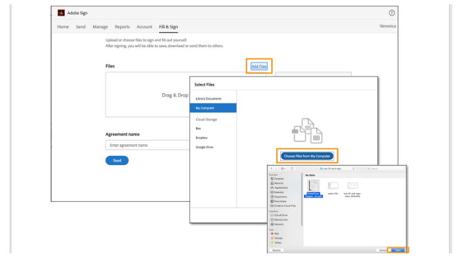Open the Creative Cloud Files folder
Viewport: 463px width, 259px height.
pyautogui.click(x=283, y=205)
